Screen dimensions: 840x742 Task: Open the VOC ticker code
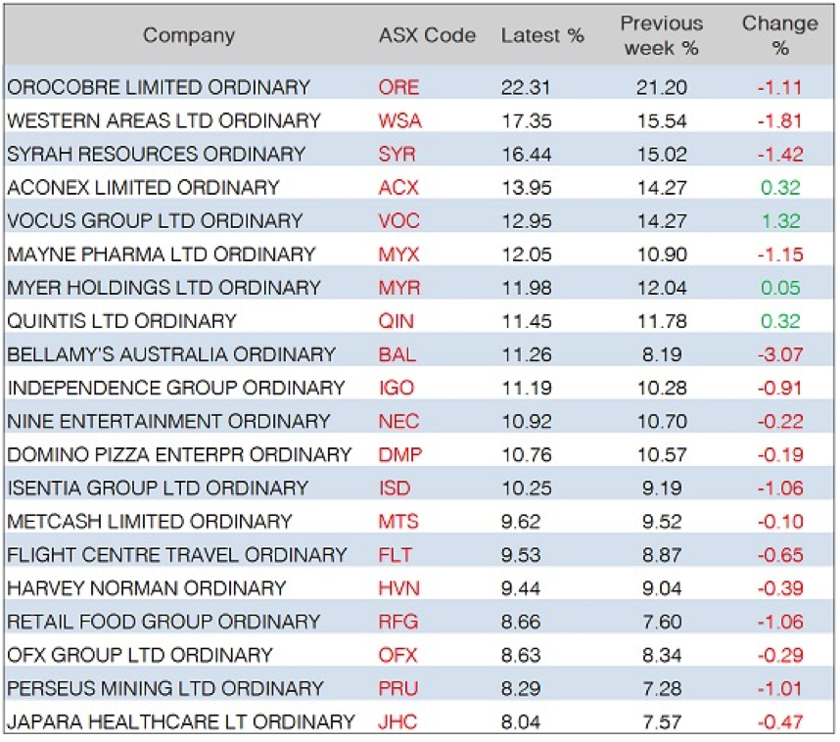click(x=398, y=220)
